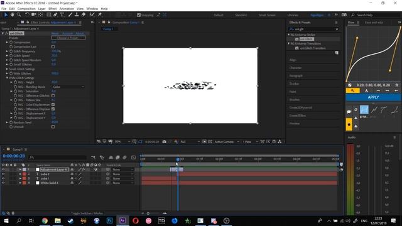Select the Eraser tool

point(84,15)
